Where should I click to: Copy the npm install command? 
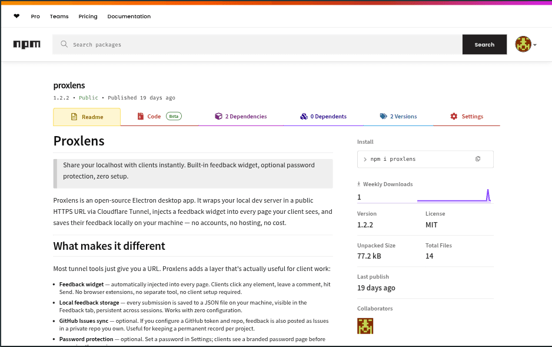(478, 159)
